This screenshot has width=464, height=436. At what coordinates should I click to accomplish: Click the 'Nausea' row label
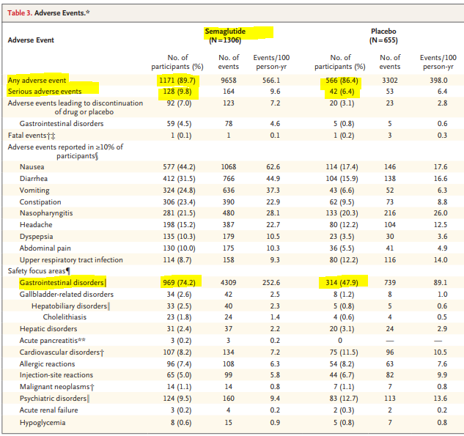[x=32, y=167]
